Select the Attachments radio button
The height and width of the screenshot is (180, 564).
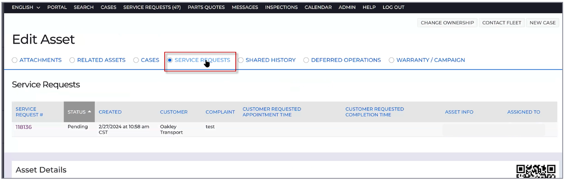(14, 60)
